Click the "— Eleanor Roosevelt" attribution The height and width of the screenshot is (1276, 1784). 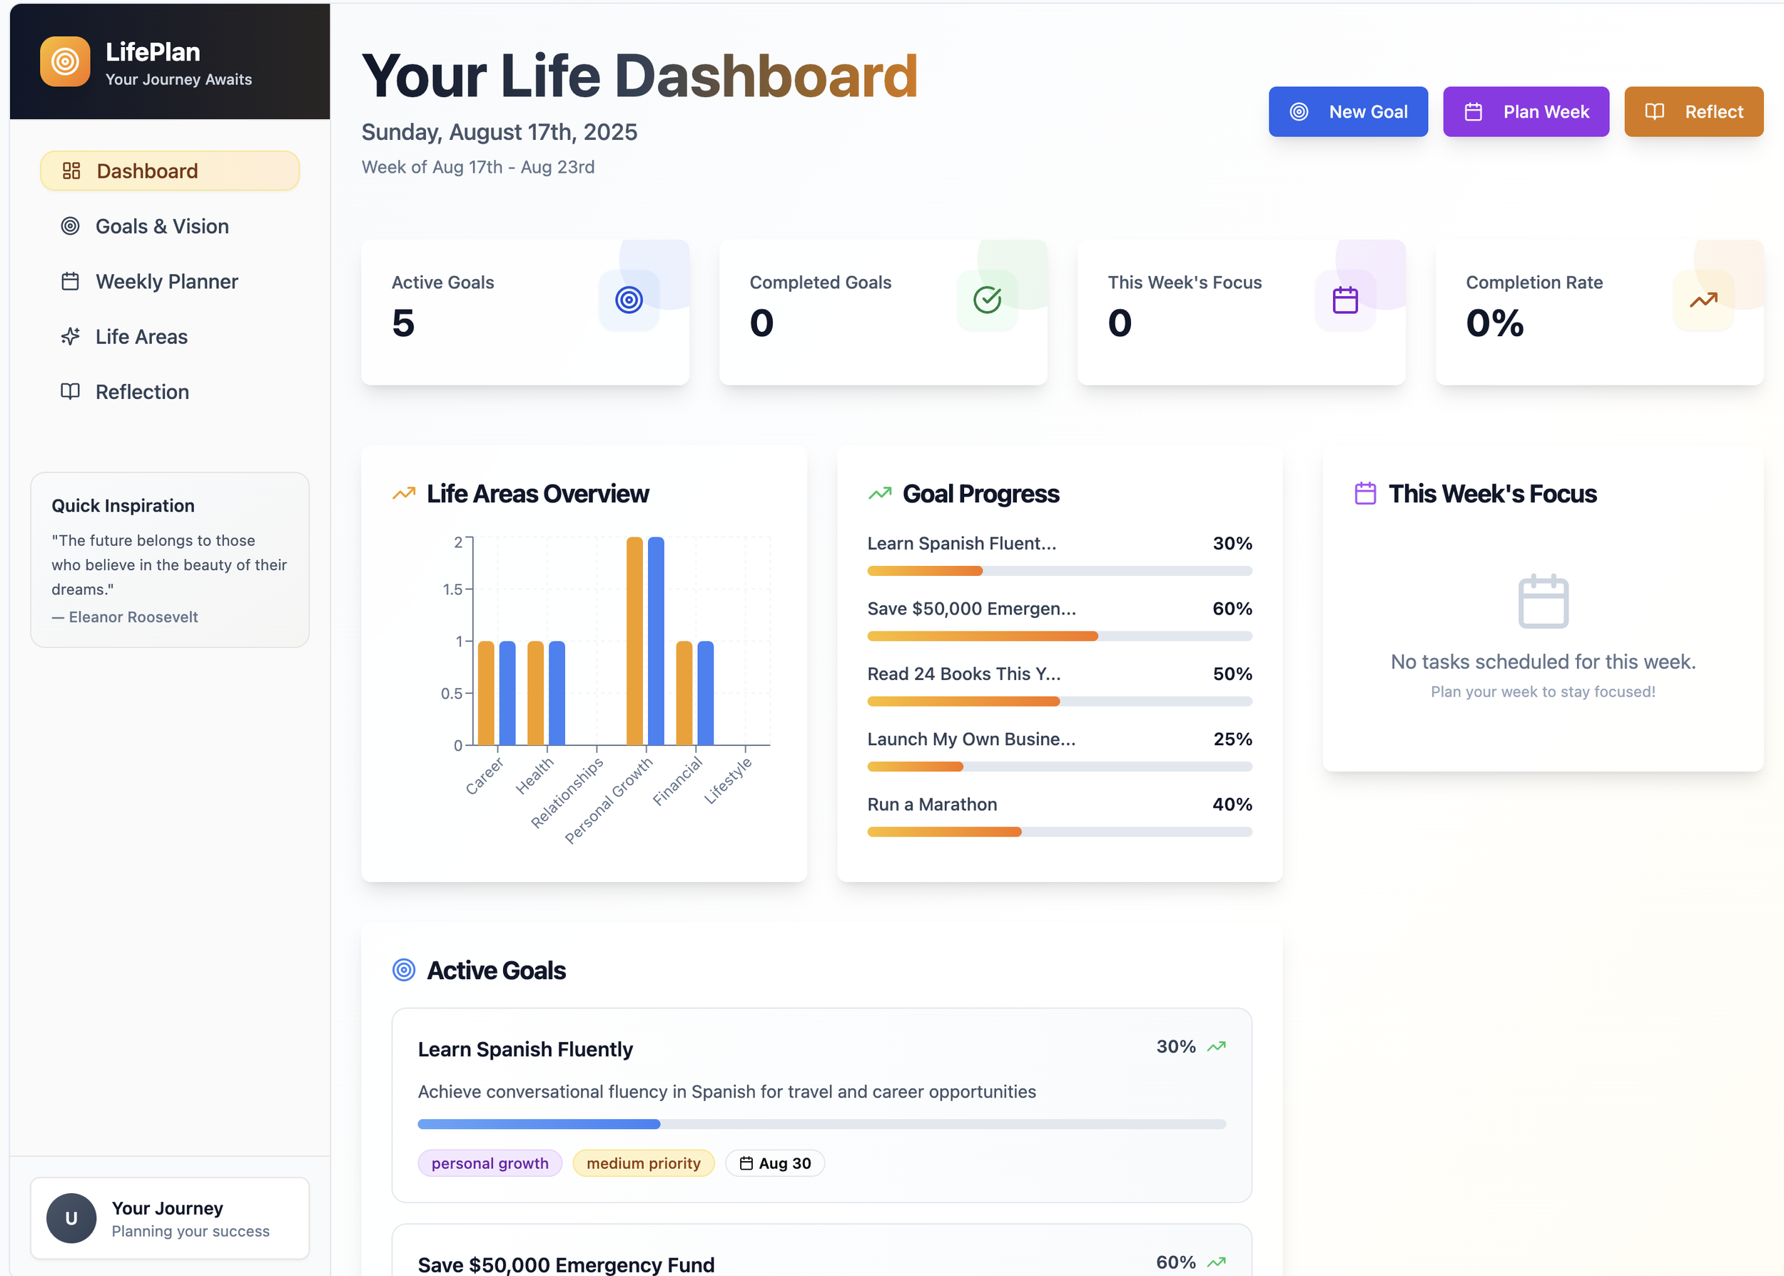point(125,617)
